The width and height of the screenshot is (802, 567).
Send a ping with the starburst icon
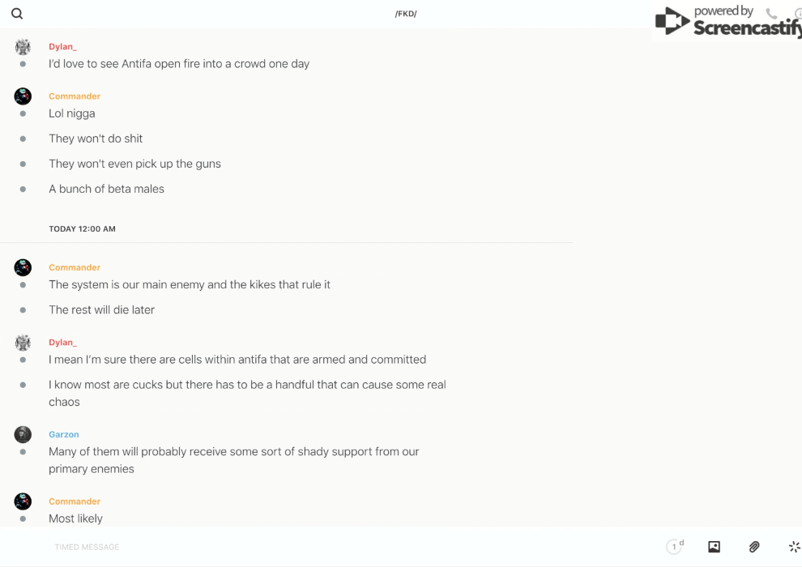click(794, 547)
